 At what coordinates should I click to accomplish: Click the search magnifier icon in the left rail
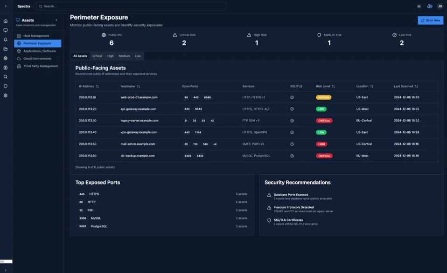[x=5, y=76]
